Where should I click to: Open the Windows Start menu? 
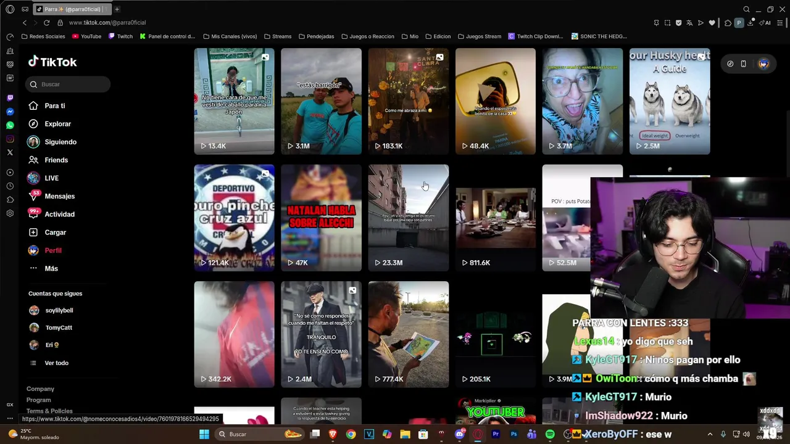pyautogui.click(x=204, y=434)
